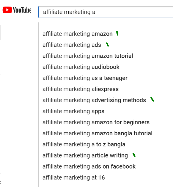Click green mark next to 'advertising methods'

tap(152, 99)
